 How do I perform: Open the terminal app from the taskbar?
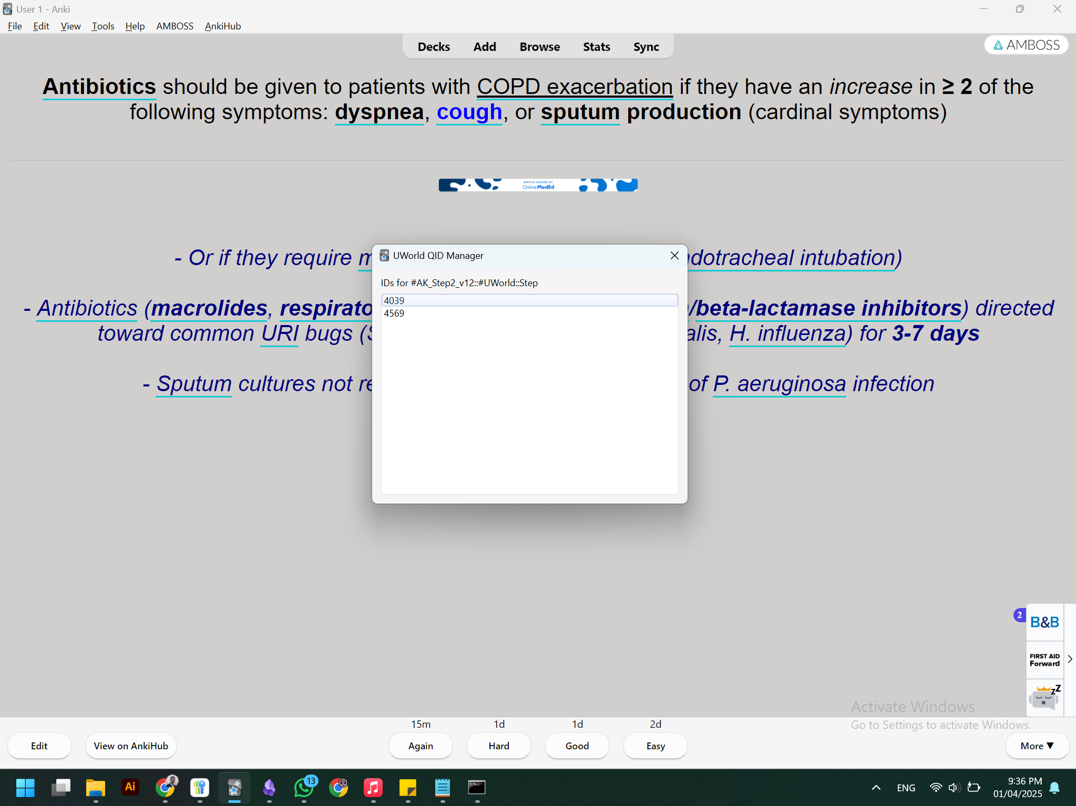pos(476,788)
